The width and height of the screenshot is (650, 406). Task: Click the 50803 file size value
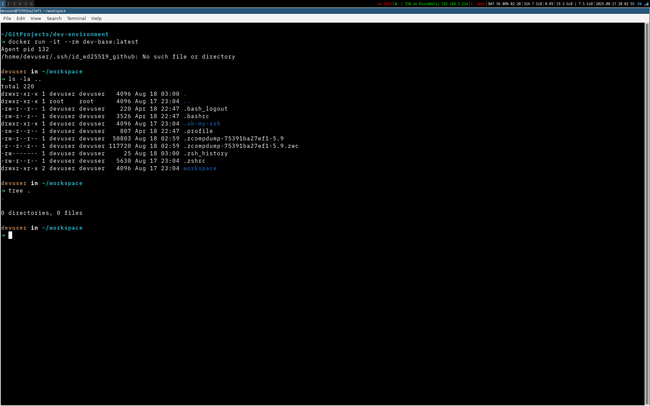[x=122, y=138]
